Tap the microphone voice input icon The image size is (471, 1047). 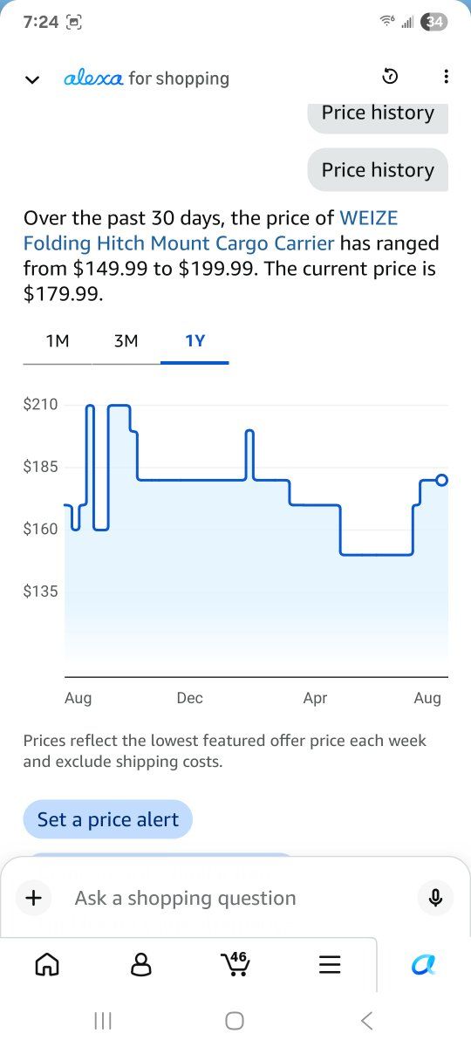coord(436,898)
